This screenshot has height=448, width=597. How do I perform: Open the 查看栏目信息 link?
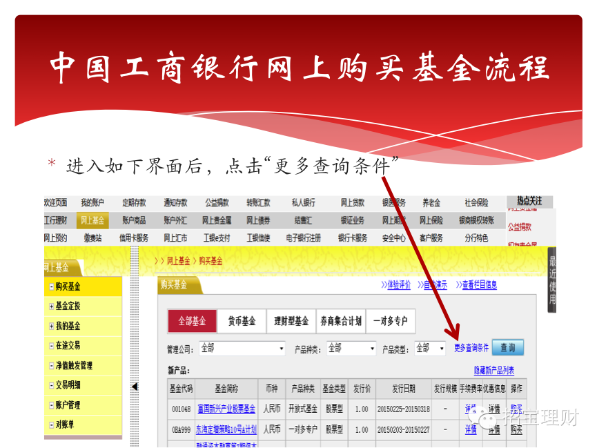480,285
